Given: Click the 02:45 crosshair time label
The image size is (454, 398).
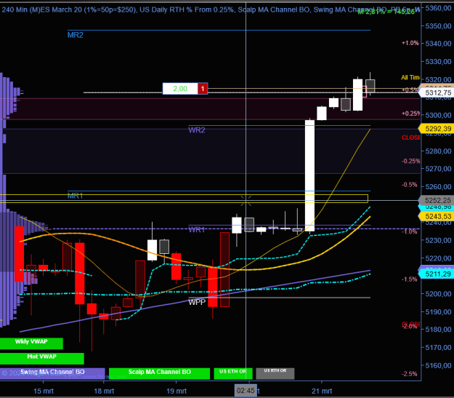Looking at the screenshot, I should (246, 391).
